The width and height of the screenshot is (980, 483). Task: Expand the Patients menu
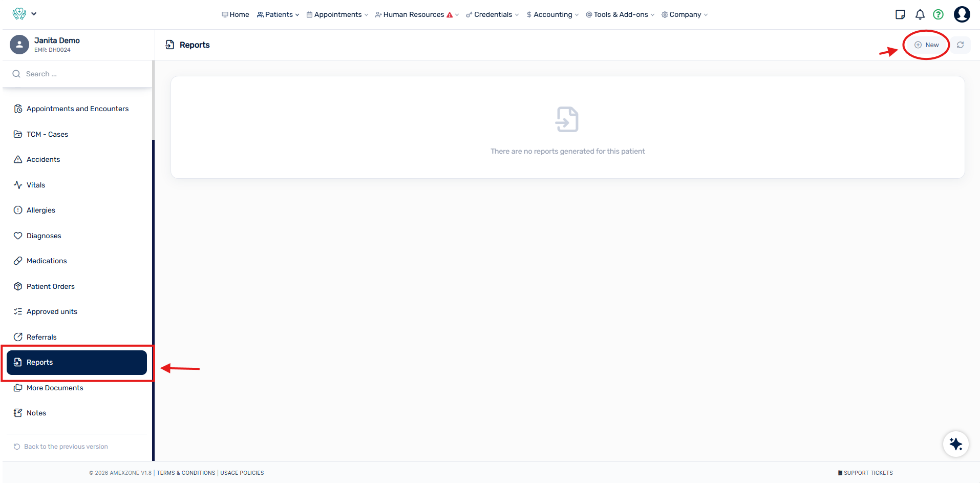(278, 14)
